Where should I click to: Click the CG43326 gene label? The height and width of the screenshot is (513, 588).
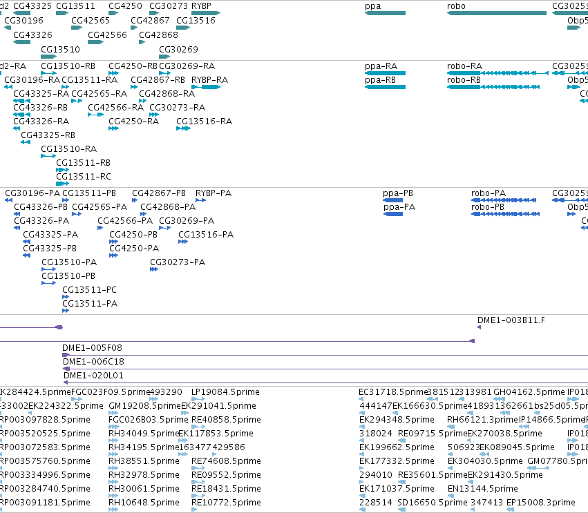coord(32,35)
